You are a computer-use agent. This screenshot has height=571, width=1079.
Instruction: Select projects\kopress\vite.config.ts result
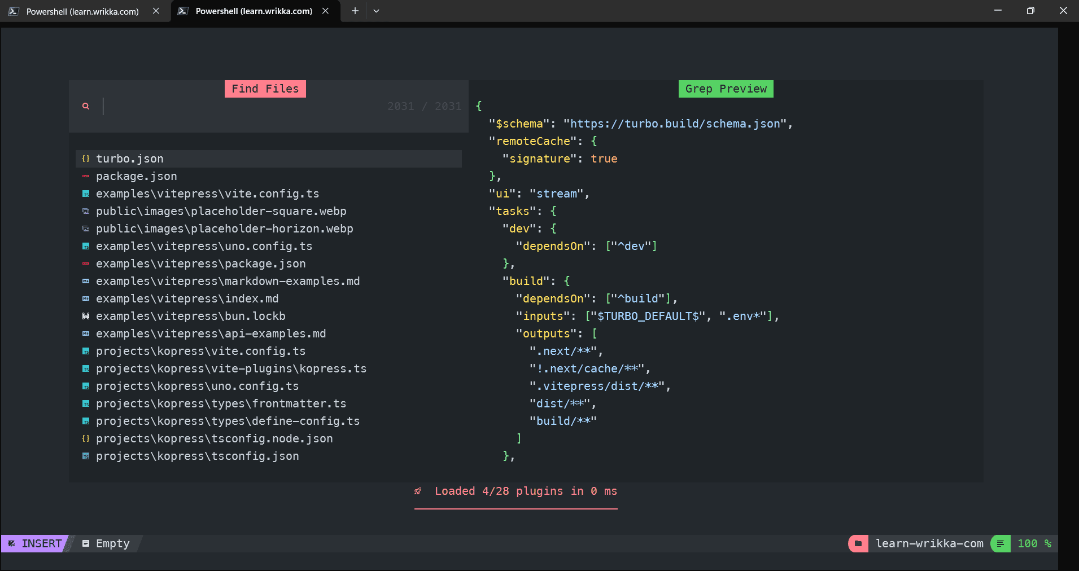pos(269,351)
